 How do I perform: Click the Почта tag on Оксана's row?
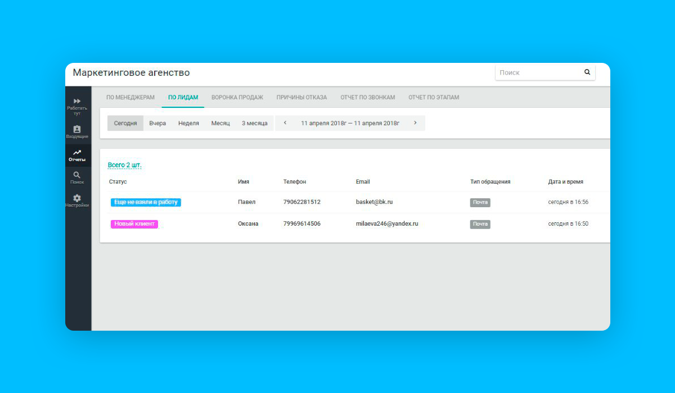pos(480,223)
